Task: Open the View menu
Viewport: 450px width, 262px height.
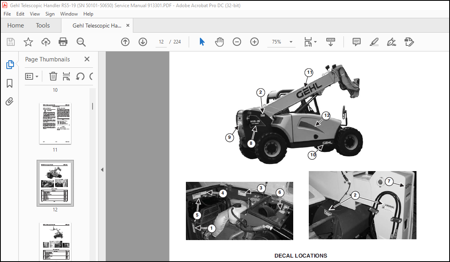Action: point(35,14)
